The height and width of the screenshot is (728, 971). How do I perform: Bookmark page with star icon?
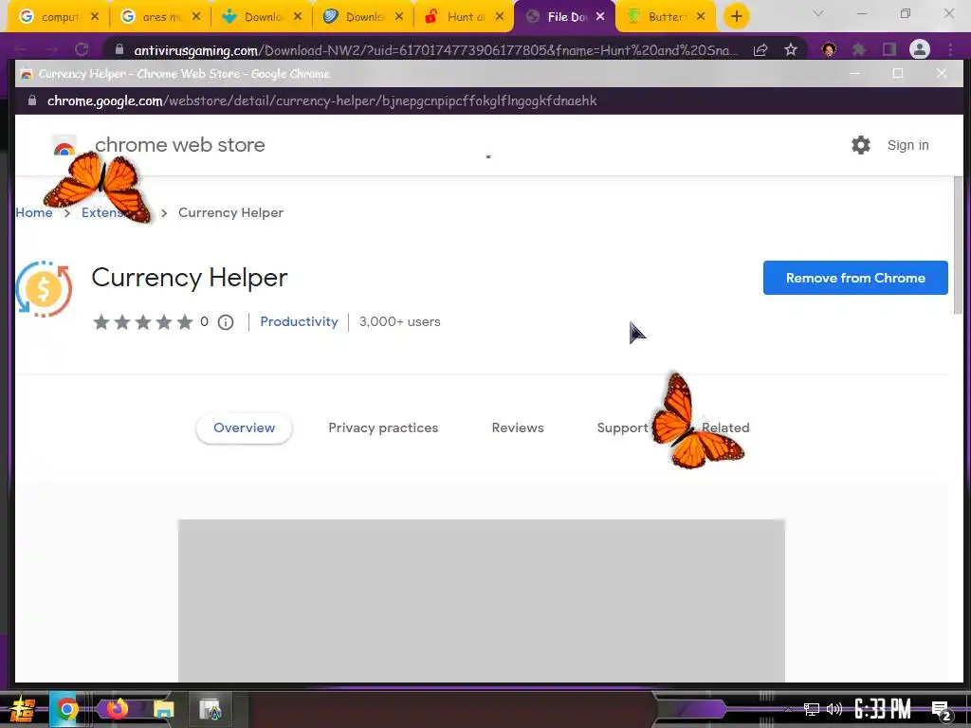791,49
